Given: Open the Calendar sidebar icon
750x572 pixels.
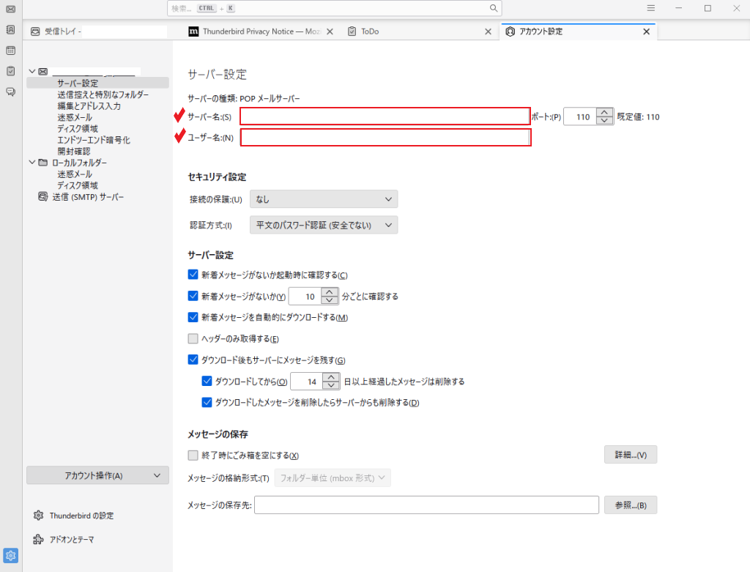Looking at the screenshot, I should (x=10, y=51).
